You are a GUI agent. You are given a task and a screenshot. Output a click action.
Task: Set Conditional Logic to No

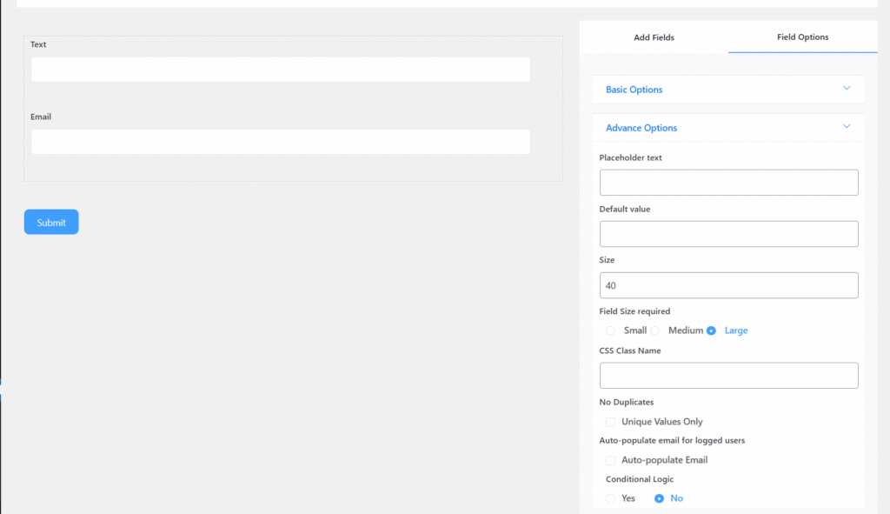coord(659,498)
